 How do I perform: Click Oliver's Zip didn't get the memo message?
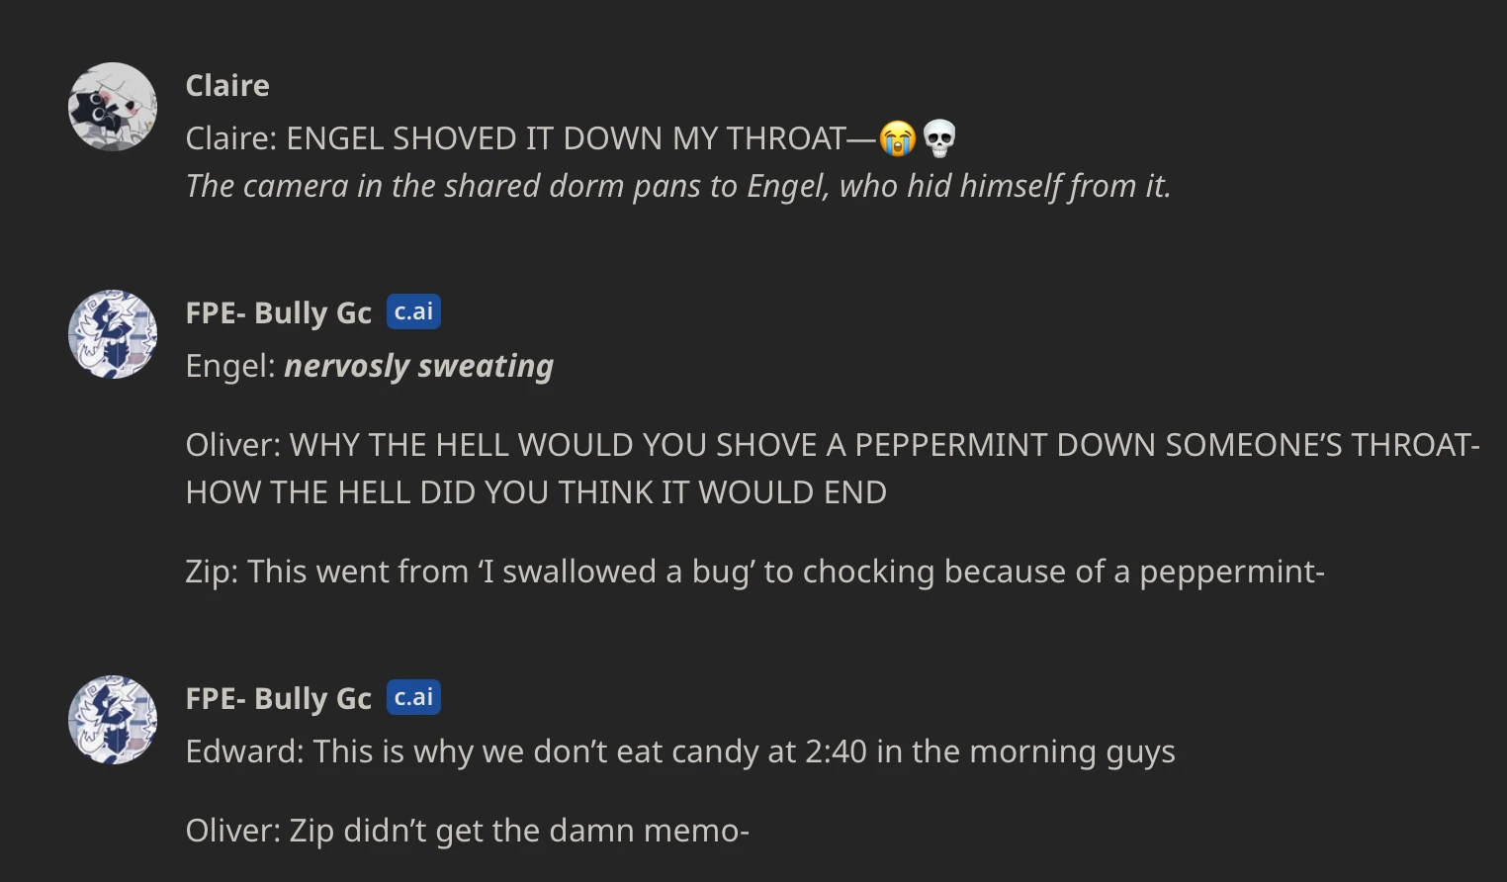click(x=468, y=831)
